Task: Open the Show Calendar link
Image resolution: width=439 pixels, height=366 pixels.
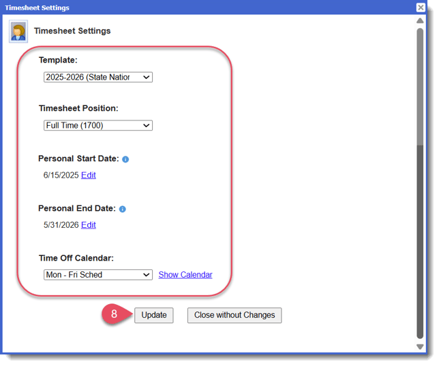Action: point(185,275)
